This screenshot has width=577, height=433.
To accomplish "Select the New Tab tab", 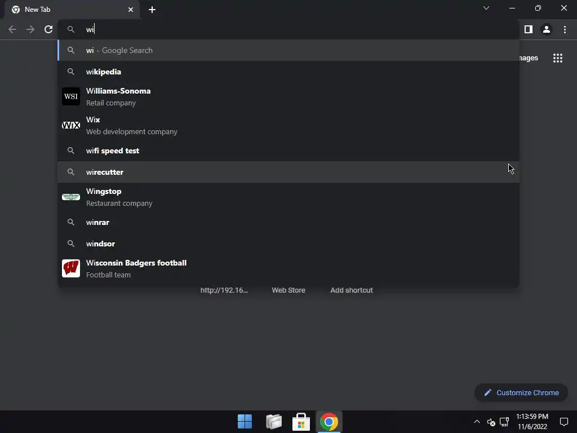I will click(72, 10).
